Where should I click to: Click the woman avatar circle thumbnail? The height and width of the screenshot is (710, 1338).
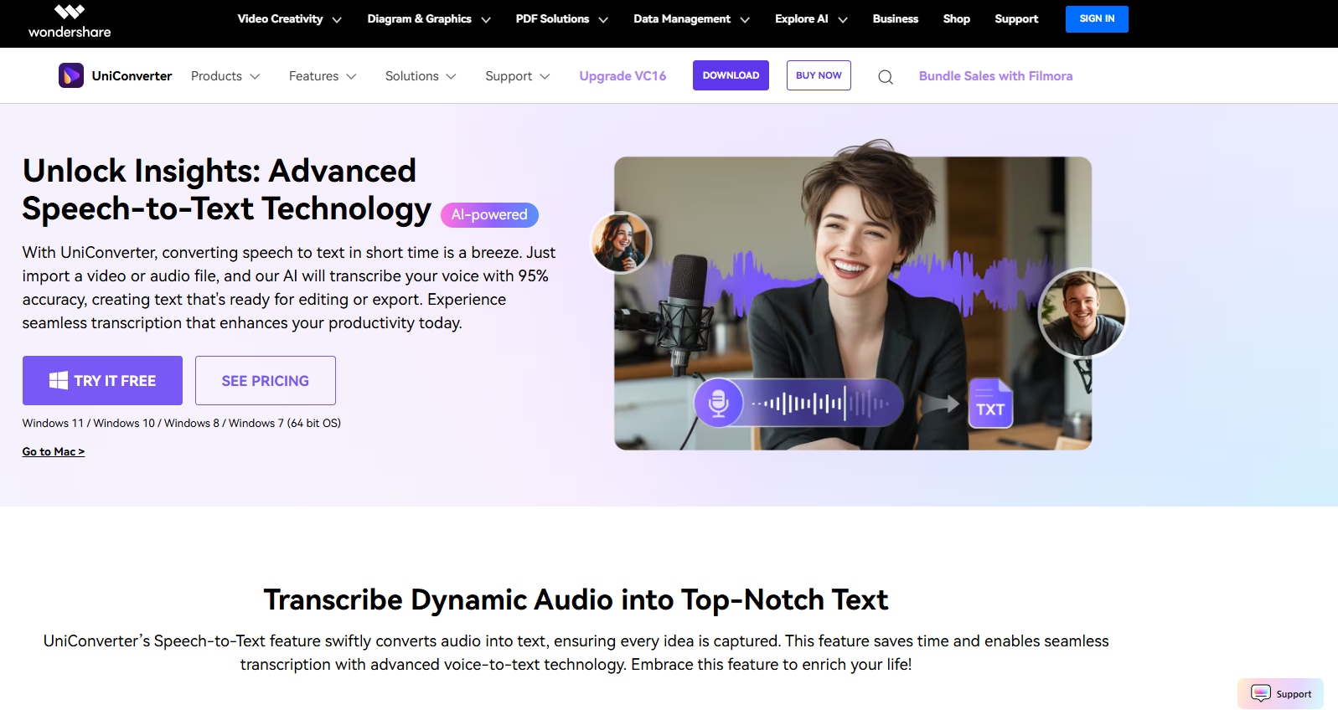(x=621, y=243)
